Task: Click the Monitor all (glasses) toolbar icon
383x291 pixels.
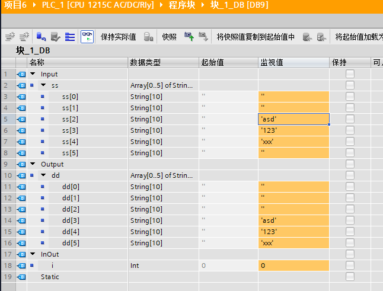Action: pos(87,37)
